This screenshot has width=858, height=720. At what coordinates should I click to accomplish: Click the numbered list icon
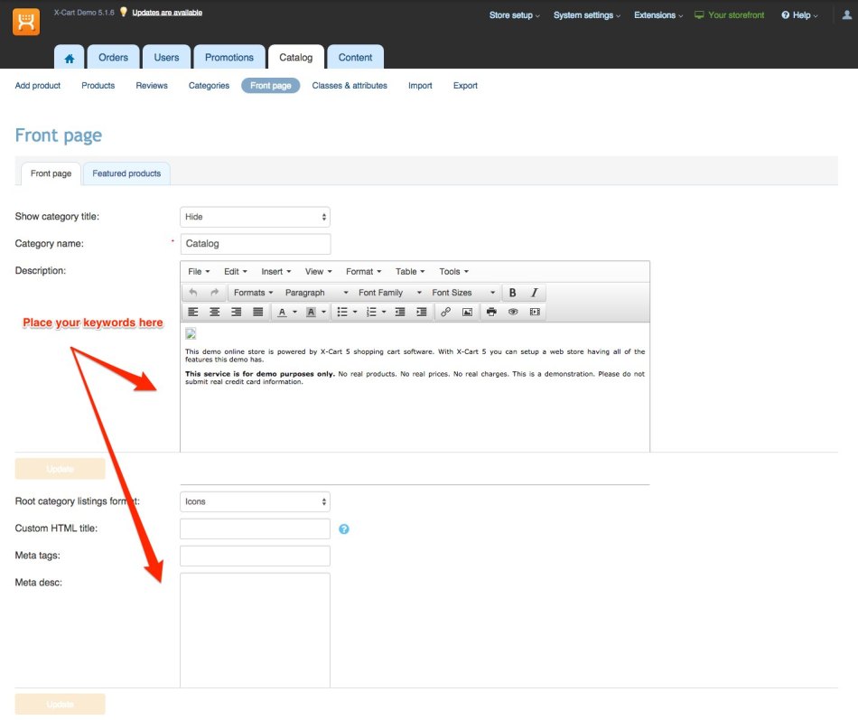(374, 312)
